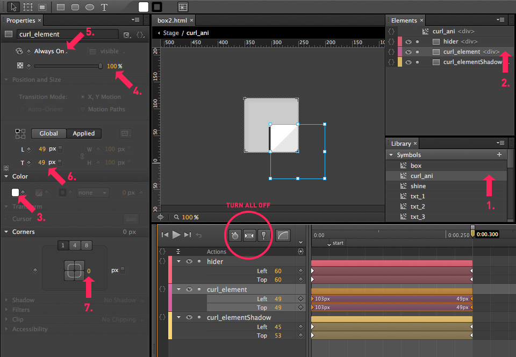Select the Ellipse tool

[x=90, y=7]
